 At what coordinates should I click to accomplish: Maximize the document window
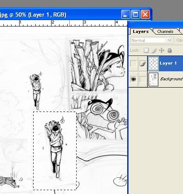(x=135, y=15)
